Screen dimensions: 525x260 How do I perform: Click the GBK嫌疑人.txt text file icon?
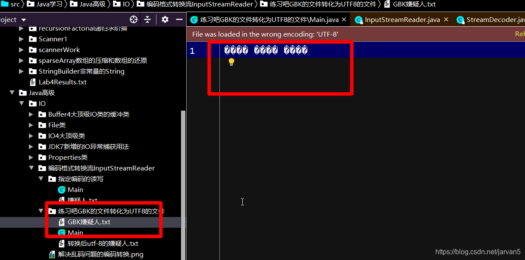point(62,222)
